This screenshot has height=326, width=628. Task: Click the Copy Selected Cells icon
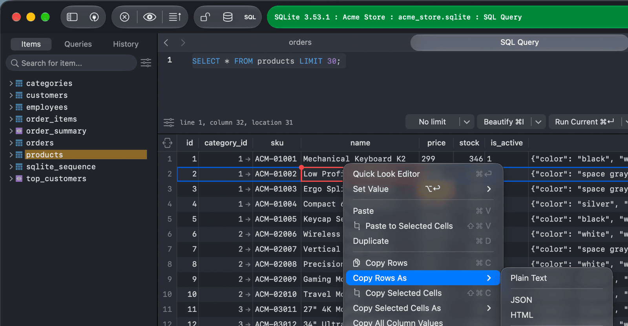[356, 293]
